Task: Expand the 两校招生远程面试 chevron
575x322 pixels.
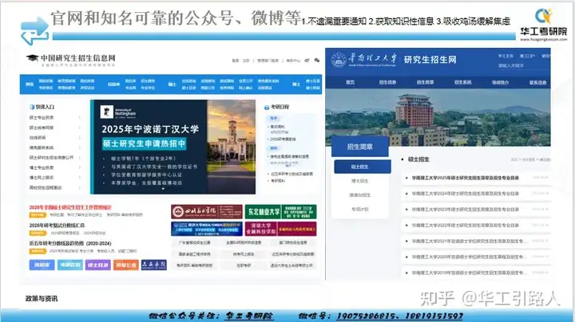Action: point(80,188)
